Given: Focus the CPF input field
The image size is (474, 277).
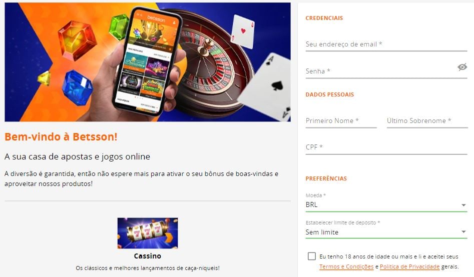Looking at the screenshot, I should pyautogui.click(x=386, y=147).
